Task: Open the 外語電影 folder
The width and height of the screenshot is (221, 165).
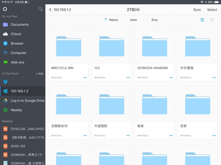Action: tap(111, 112)
